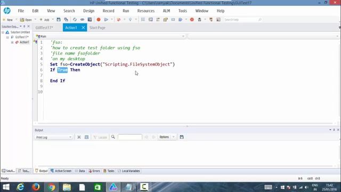Switch to the Active Screen tab
This screenshot has height=192, width=341.
click(x=61, y=171)
